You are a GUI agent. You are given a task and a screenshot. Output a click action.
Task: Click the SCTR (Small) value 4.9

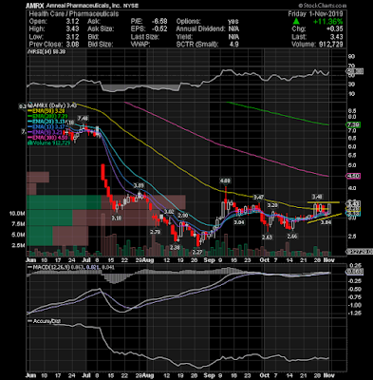tap(233, 45)
